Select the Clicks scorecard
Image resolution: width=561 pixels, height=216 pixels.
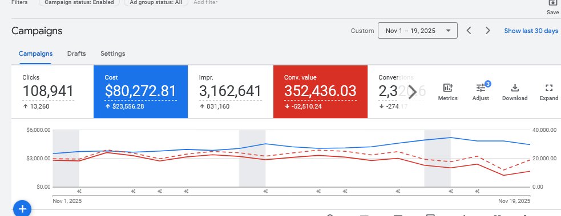[53, 92]
